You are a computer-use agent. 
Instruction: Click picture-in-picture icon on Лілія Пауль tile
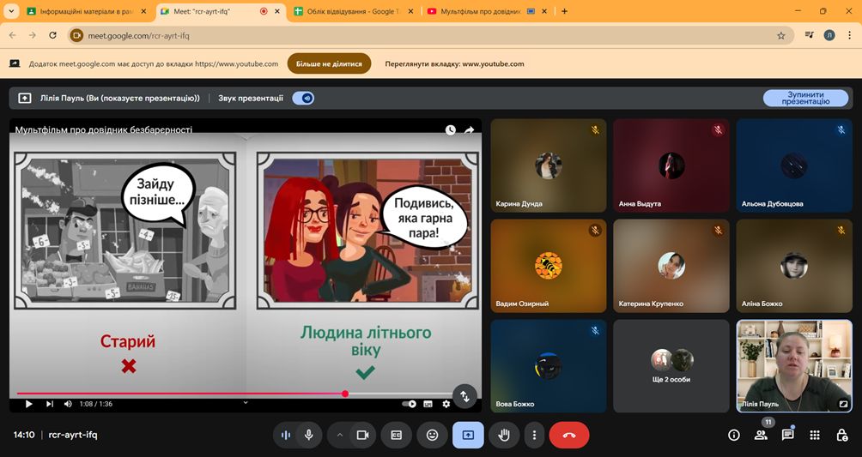(x=843, y=405)
